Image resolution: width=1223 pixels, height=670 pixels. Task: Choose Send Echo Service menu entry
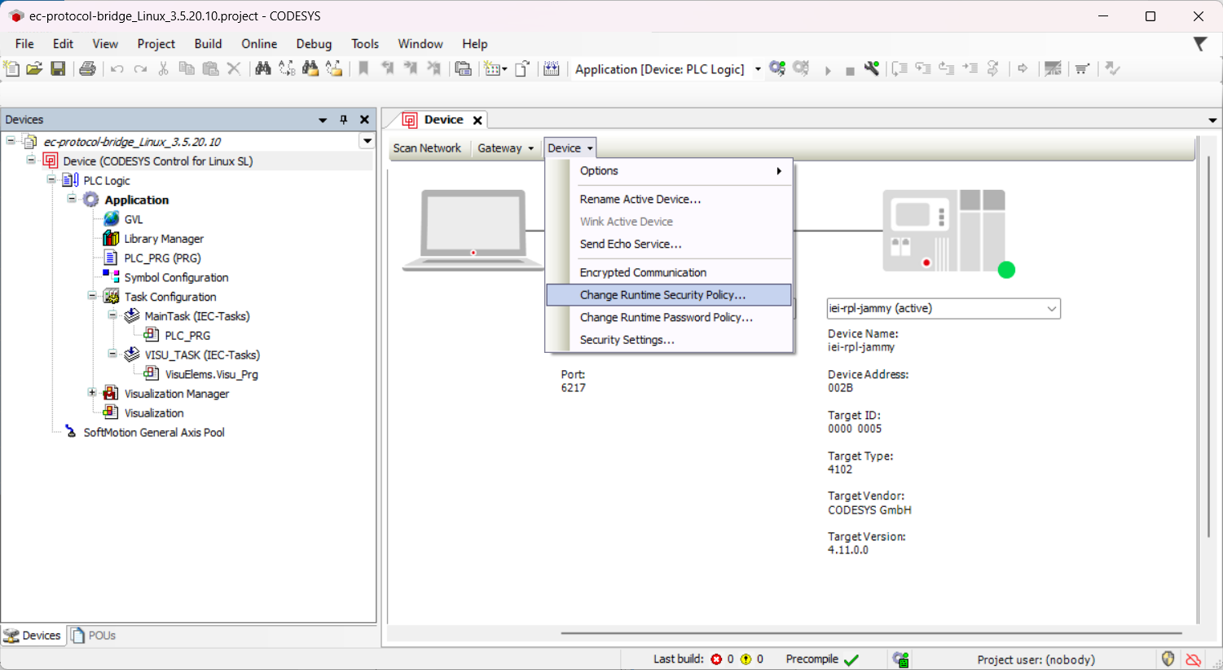669,244
